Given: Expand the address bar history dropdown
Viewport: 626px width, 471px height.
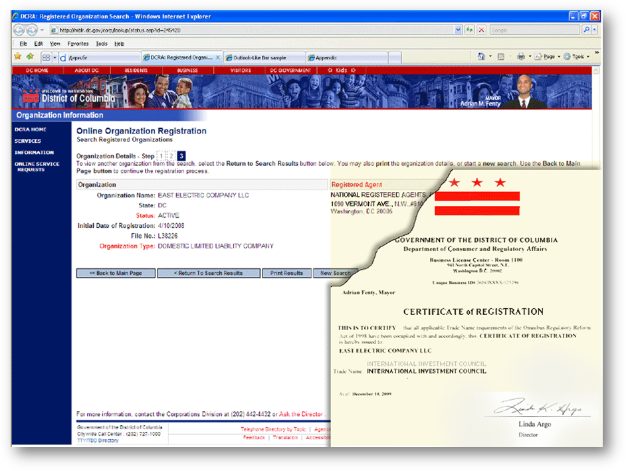Looking at the screenshot, I should pyautogui.click(x=458, y=30).
